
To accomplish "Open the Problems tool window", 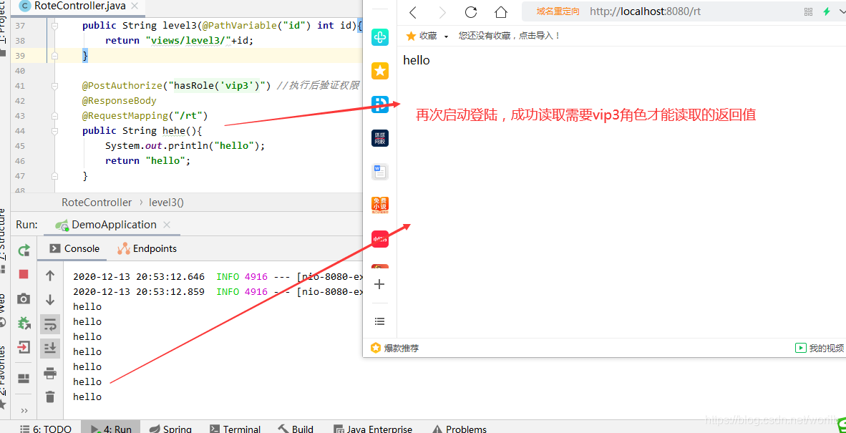I will tap(460, 429).
